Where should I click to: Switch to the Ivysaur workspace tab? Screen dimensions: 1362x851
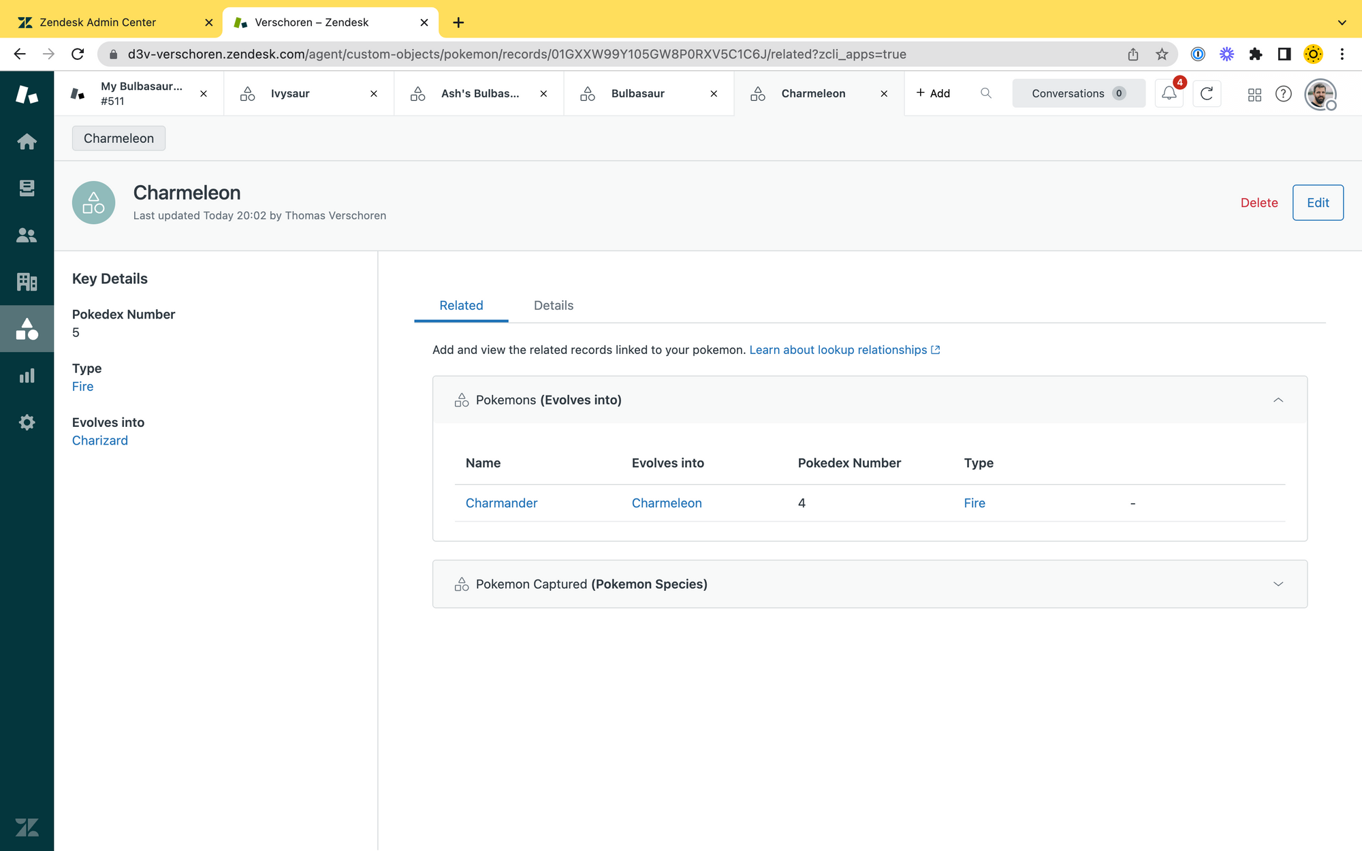tap(290, 93)
